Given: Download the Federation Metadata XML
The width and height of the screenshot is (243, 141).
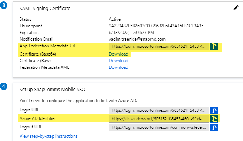Looking at the screenshot, I should (119, 67).
